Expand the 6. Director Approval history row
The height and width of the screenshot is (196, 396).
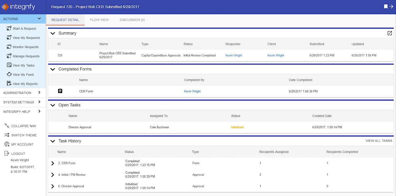(52, 186)
